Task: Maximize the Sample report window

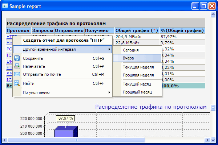Action: click(203, 6)
